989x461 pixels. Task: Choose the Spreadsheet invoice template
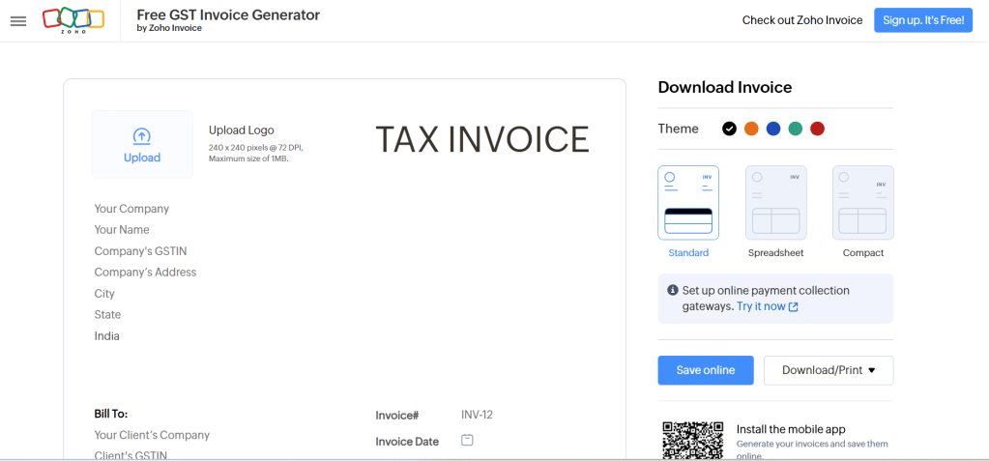(775, 203)
